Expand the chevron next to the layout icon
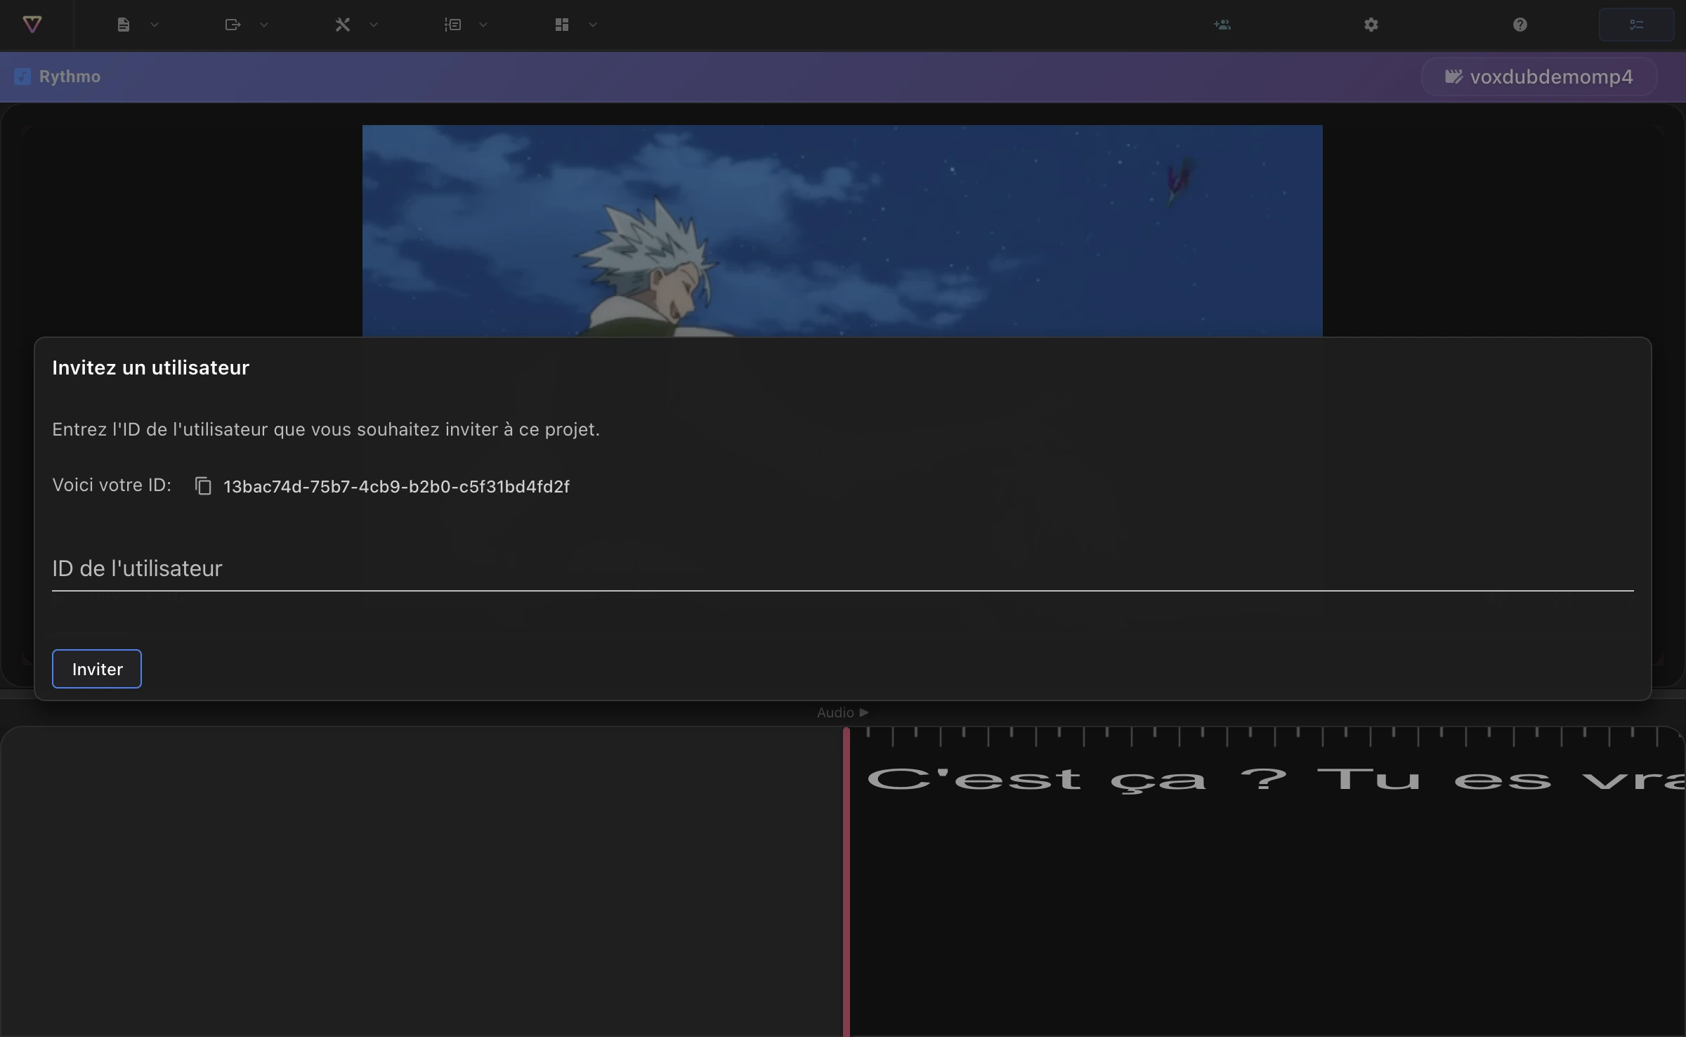1686x1037 pixels. (x=593, y=25)
